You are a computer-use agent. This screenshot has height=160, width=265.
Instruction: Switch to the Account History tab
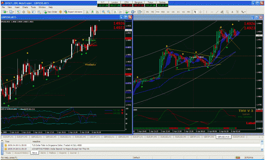(21, 153)
